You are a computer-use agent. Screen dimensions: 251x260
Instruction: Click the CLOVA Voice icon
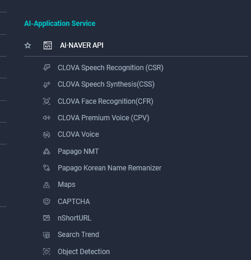click(x=47, y=134)
